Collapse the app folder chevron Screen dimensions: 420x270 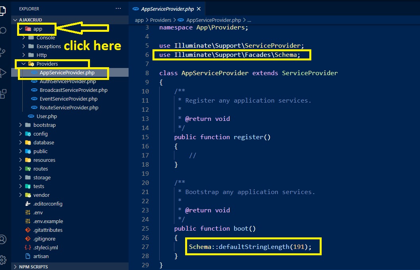point(21,29)
